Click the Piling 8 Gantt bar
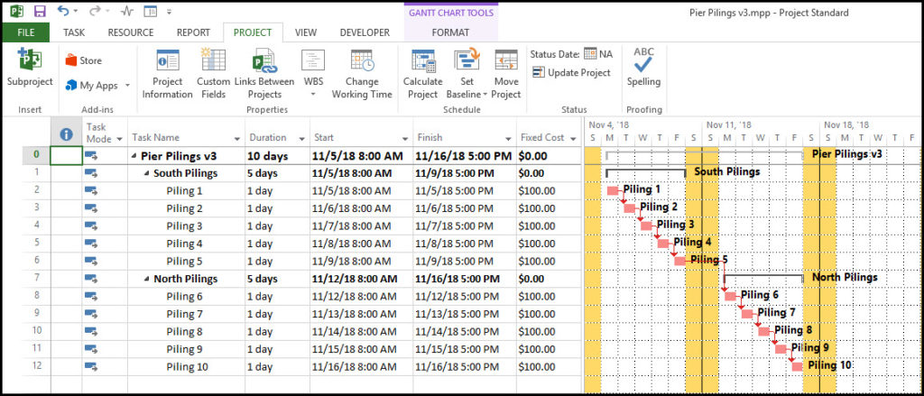This screenshot has width=924, height=396. click(764, 332)
